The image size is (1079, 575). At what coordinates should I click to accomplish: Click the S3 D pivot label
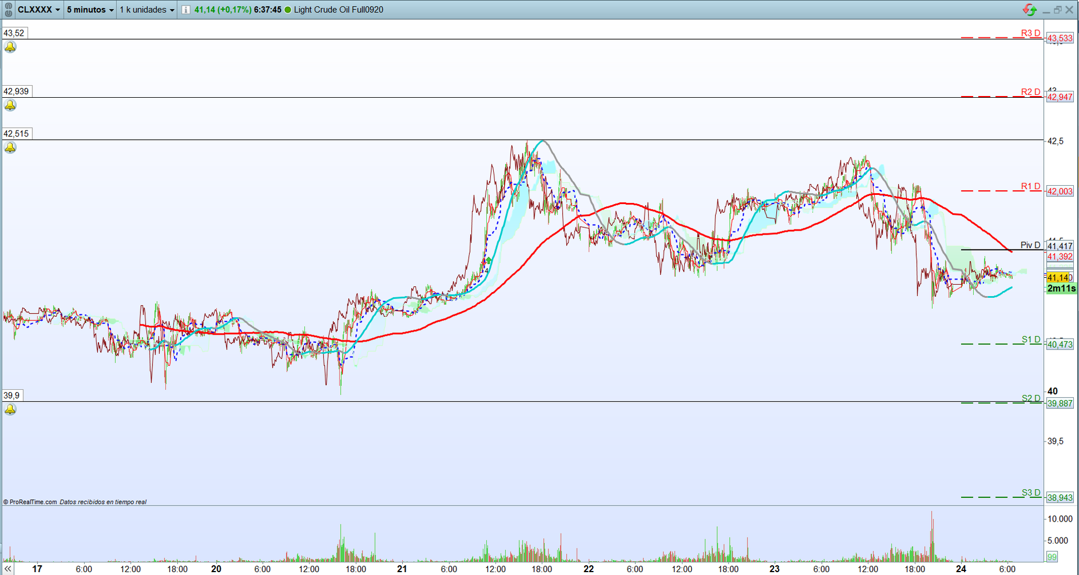click(x=1031, y=493)
